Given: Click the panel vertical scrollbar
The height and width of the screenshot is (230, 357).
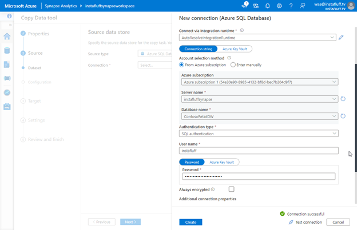Looking at the screenshot, I should (356, 118).
